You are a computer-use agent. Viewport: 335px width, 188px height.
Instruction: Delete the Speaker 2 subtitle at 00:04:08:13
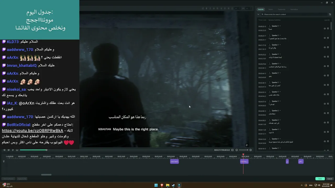(x=328, y=113)
